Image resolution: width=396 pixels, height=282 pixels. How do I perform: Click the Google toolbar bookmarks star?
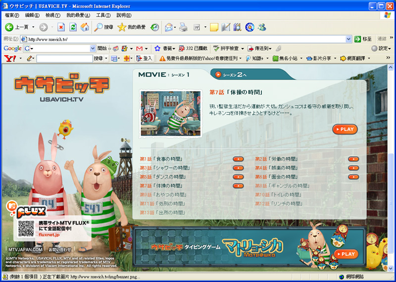tap(157, 48)
